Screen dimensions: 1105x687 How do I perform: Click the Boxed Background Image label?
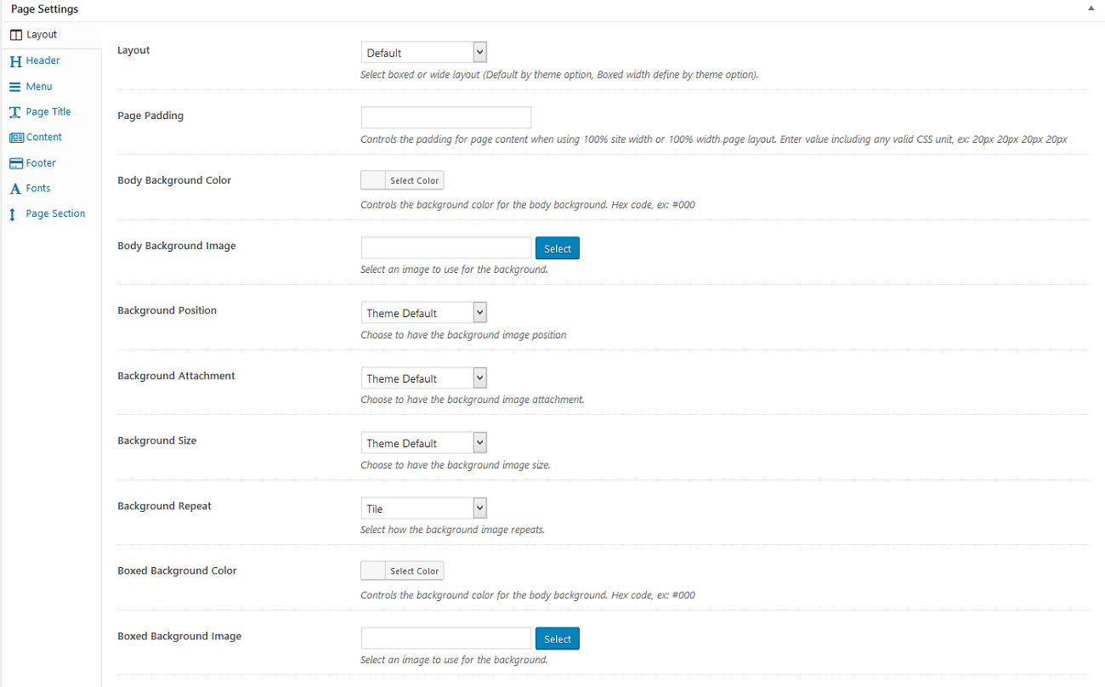pyautogui.click(x=179, y=636)
